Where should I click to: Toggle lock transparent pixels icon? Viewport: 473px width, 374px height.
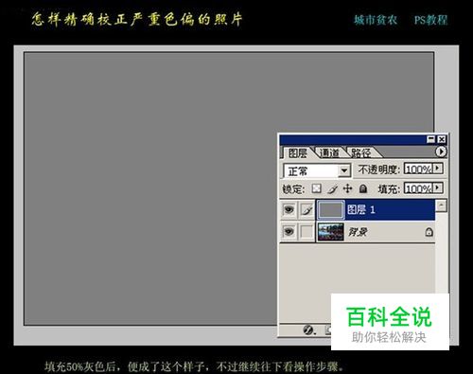tap(316, 188)
